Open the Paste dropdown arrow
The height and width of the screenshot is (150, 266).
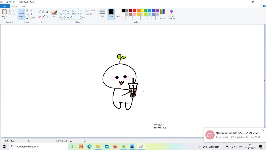click(4, 18)
